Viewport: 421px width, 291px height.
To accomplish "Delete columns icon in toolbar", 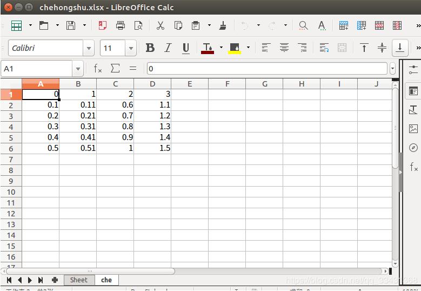I will 397,25.
